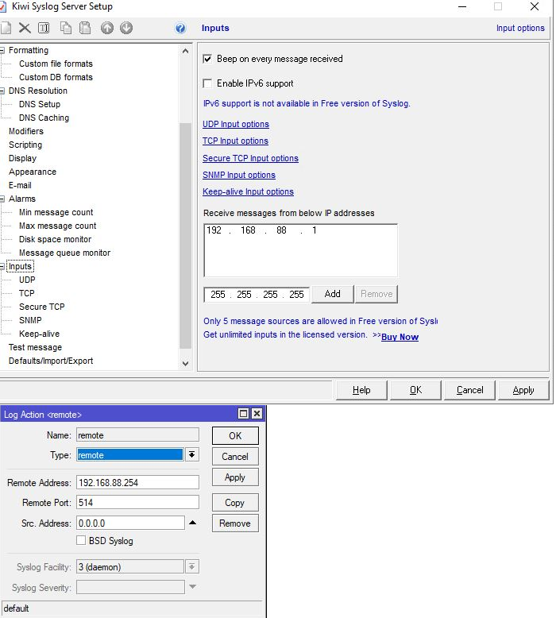Click Apply button in Kiwi setup window

523,390
